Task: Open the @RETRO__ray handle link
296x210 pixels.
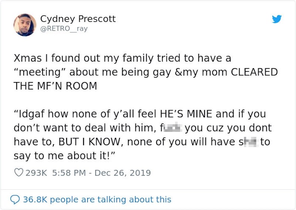Action: 64,28
